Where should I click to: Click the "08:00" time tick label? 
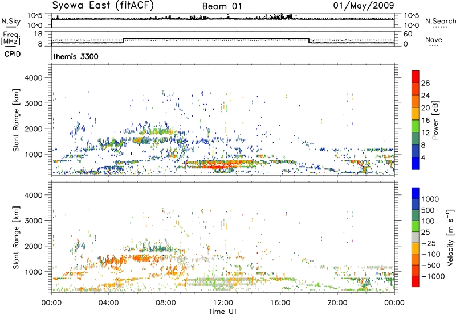click(165, 303)
